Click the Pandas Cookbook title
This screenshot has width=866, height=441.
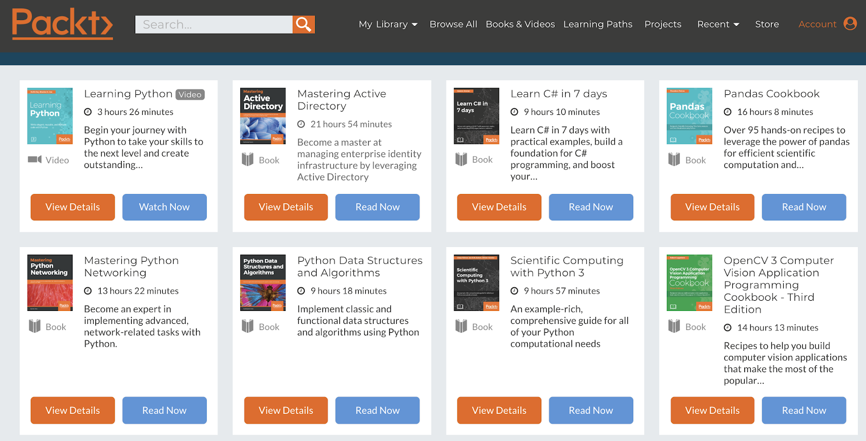tap(772, 94)
